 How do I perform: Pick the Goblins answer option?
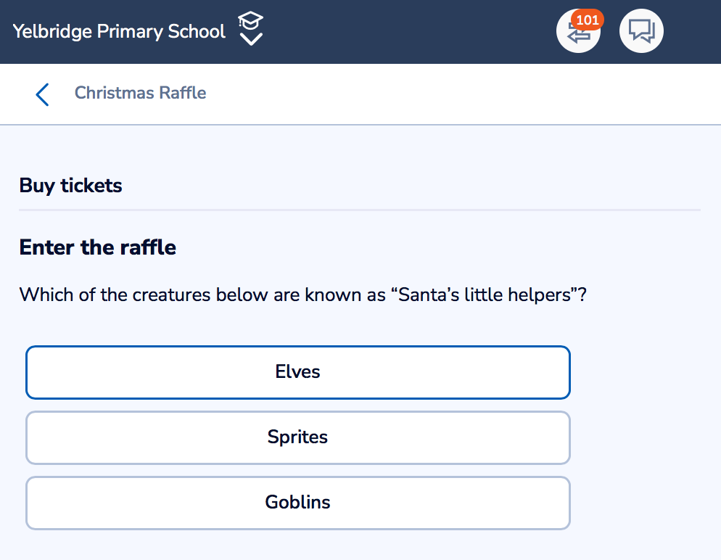point(298,503)
